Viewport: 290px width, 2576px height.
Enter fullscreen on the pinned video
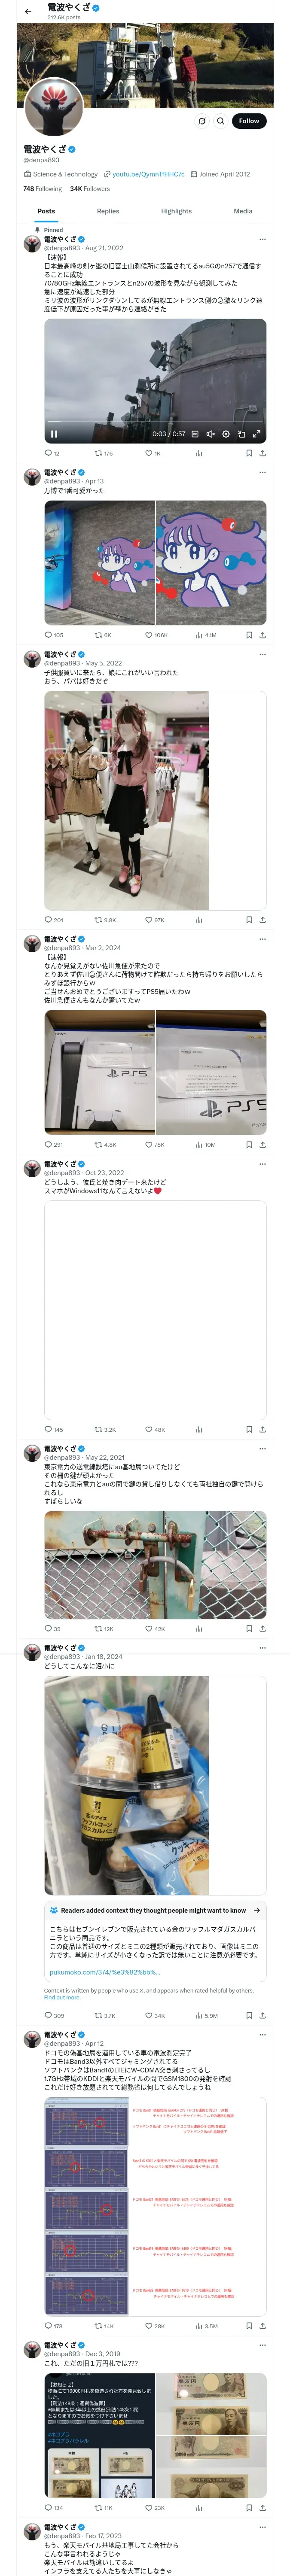point(256,434)
